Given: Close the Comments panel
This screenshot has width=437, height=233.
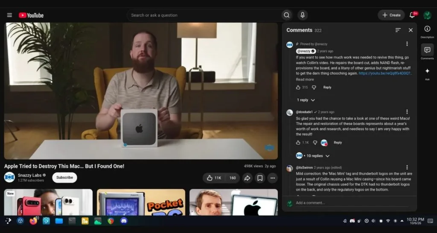Looking at the screenshot, I should 411,30.
